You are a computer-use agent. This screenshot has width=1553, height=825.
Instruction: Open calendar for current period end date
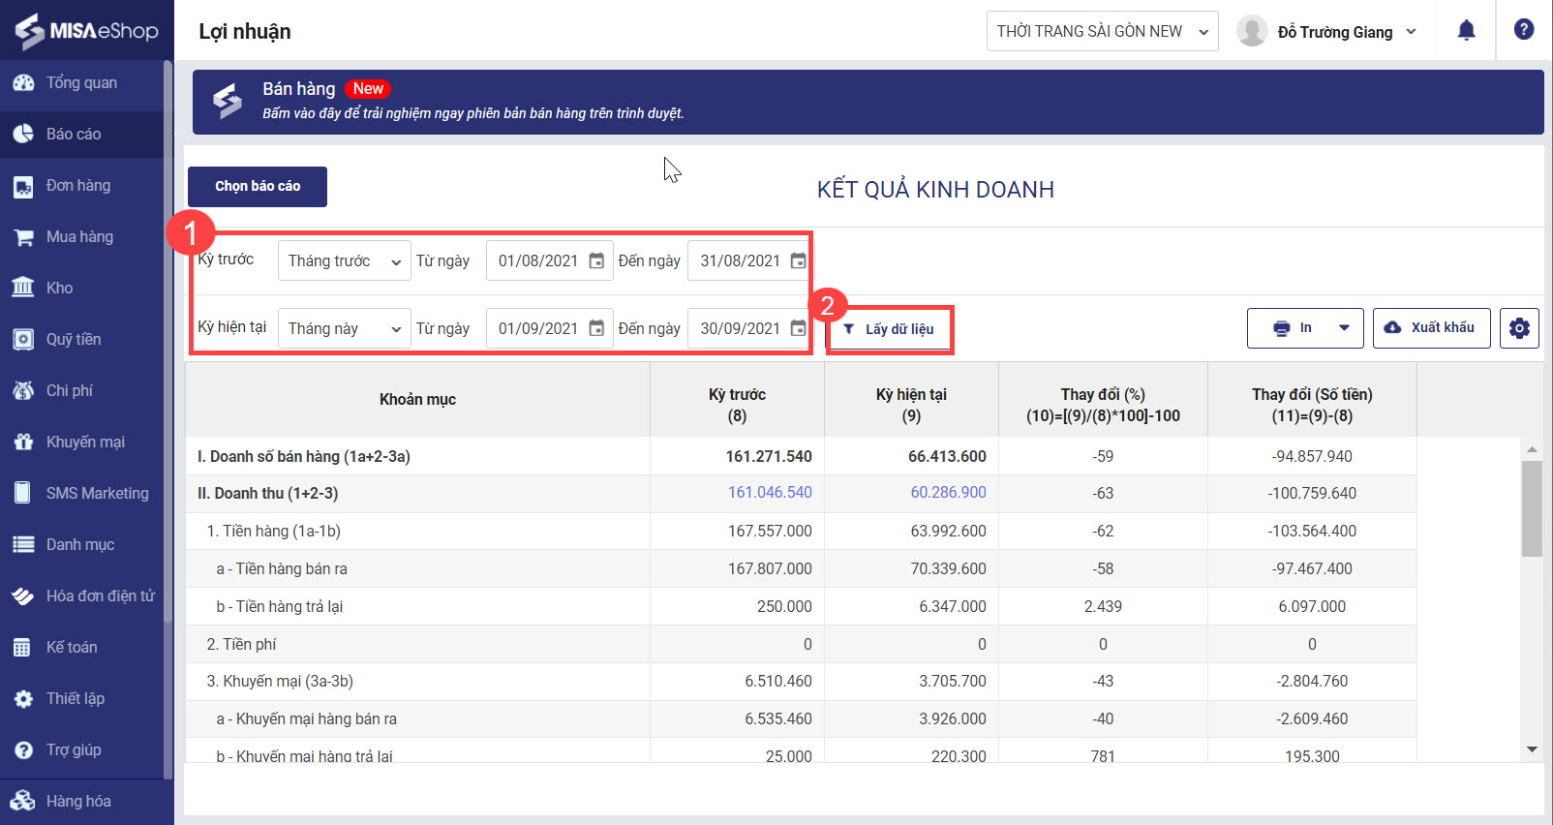coord(798,328)
